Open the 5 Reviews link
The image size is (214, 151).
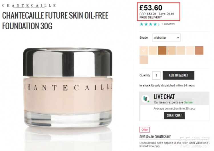168,24
